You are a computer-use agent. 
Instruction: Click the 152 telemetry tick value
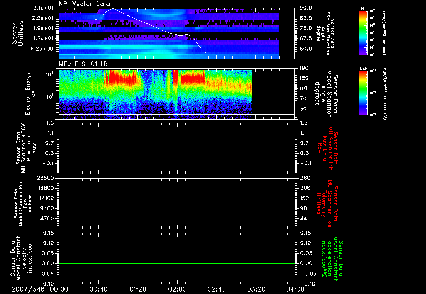305,198
